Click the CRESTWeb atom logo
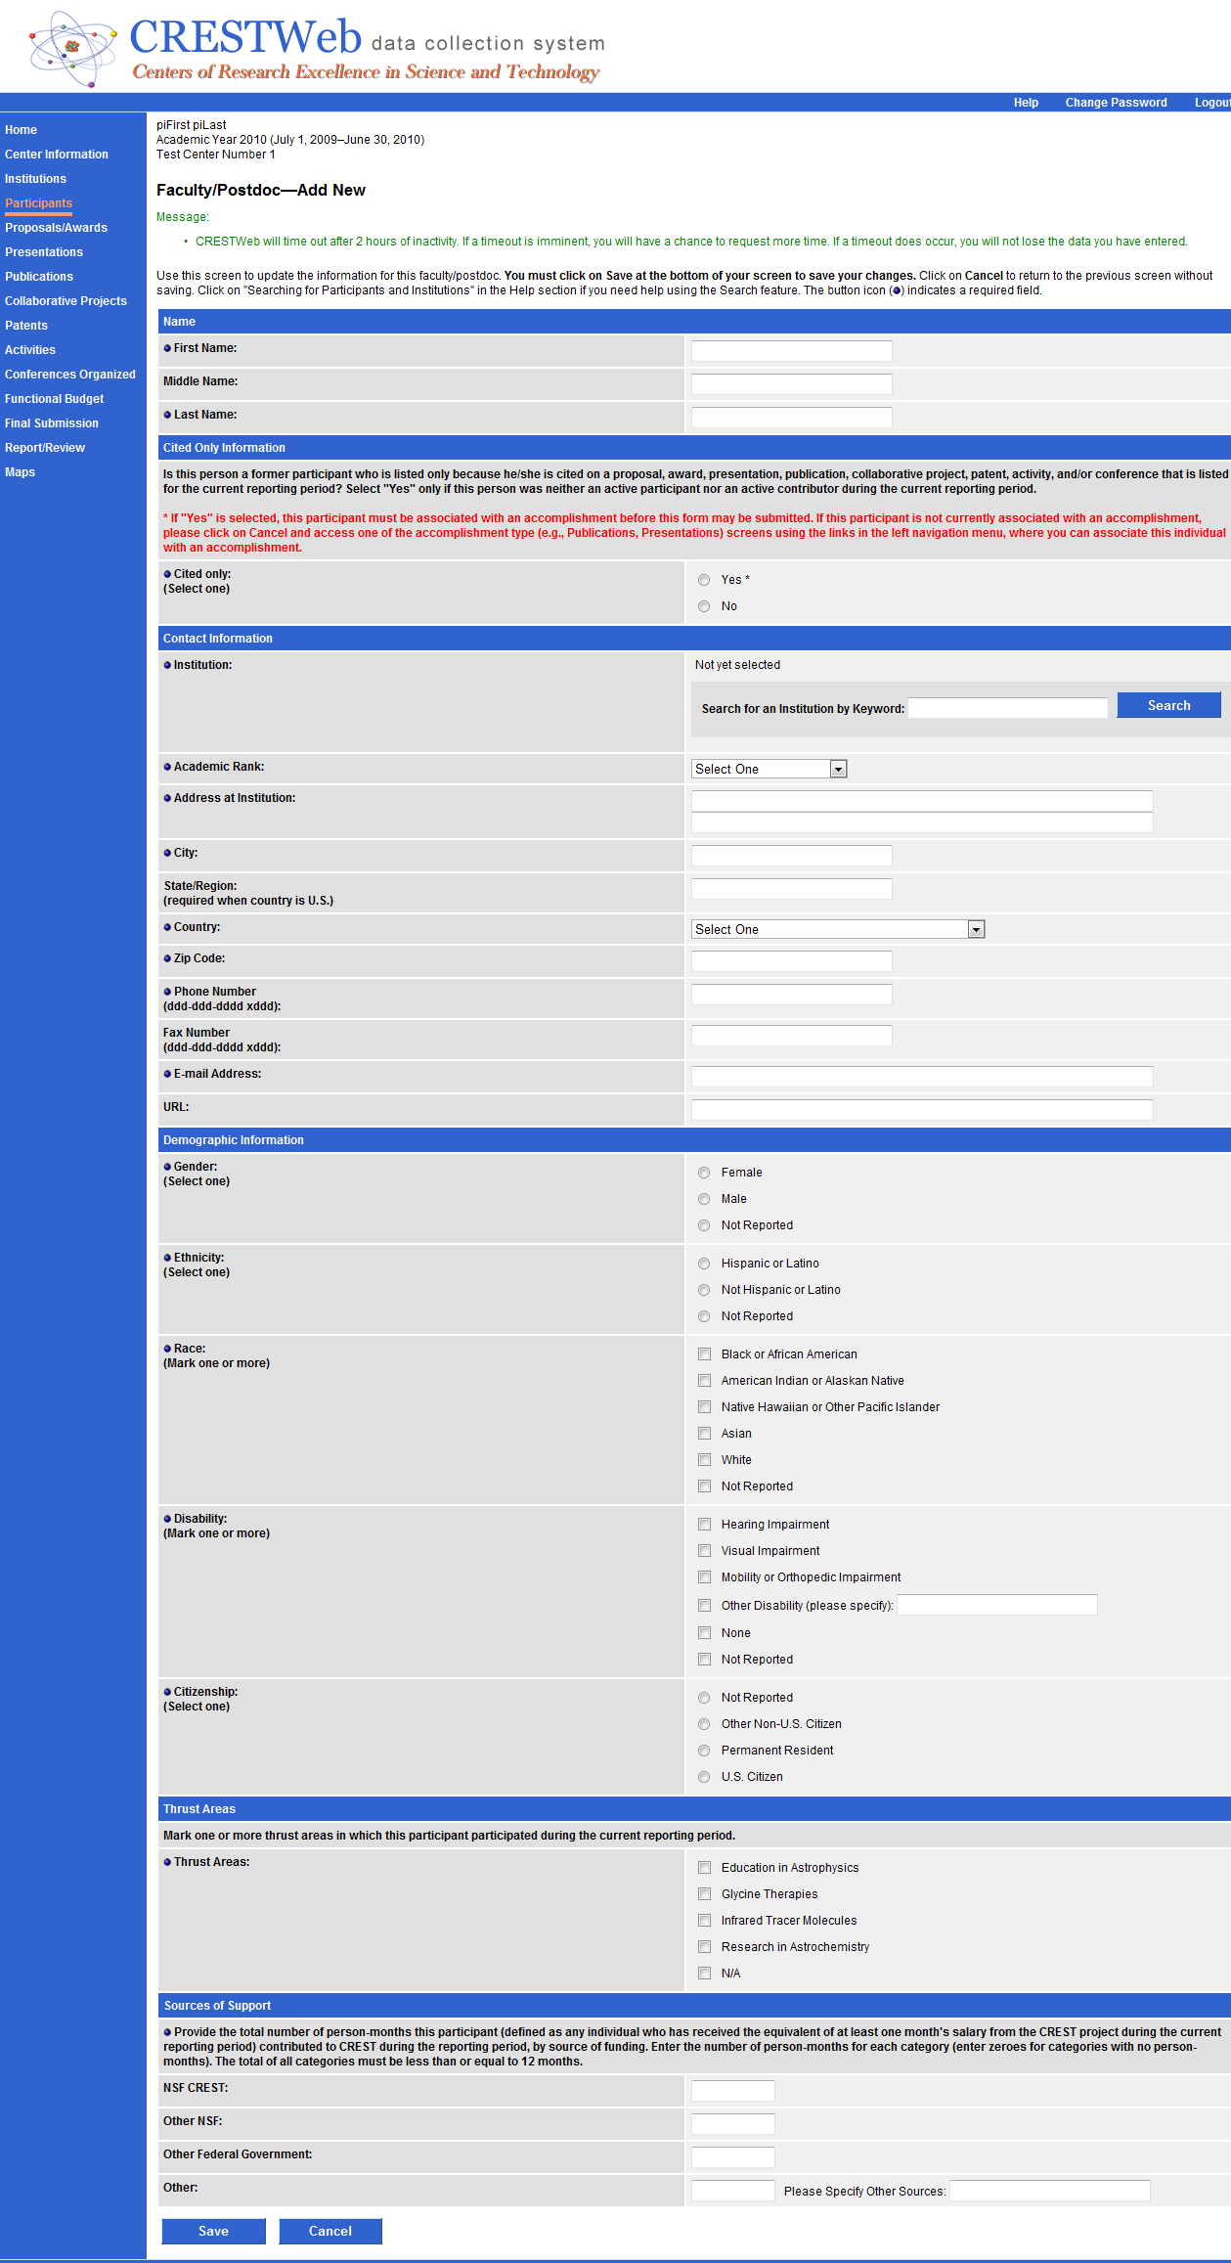The width and height of the screenshot is (1231, 2263). click(71, 48)
